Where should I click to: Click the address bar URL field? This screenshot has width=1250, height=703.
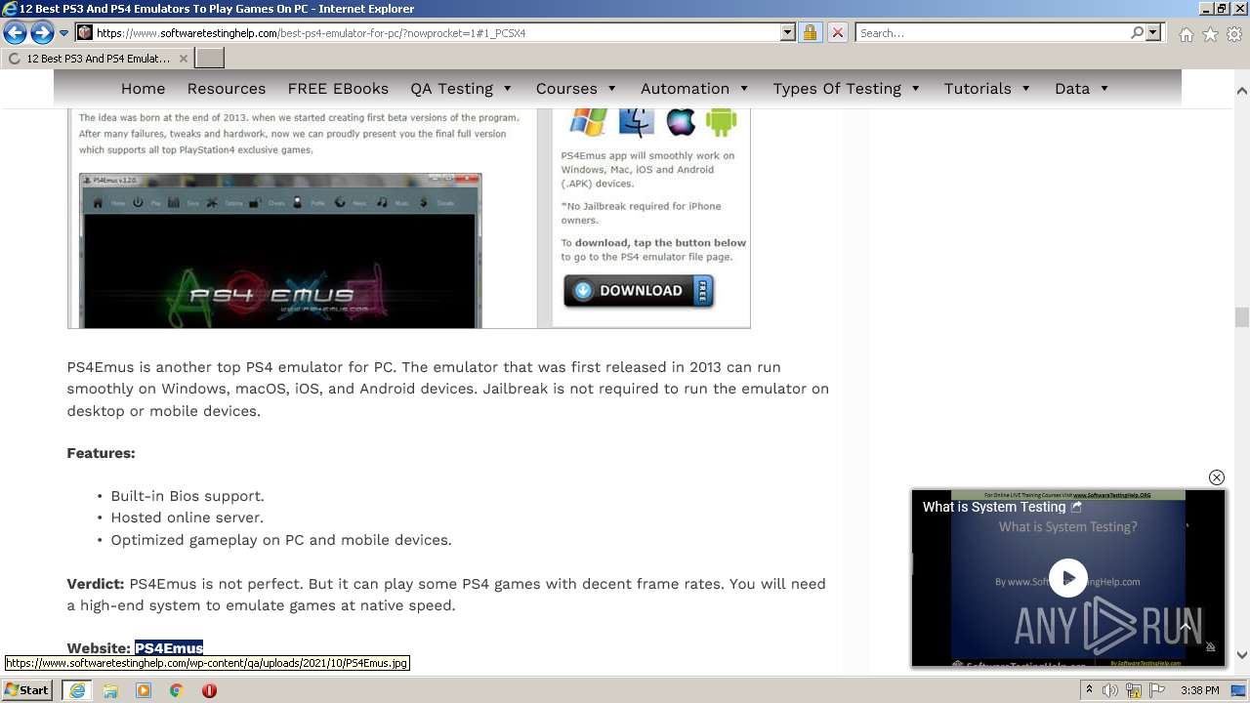point(436,32)
